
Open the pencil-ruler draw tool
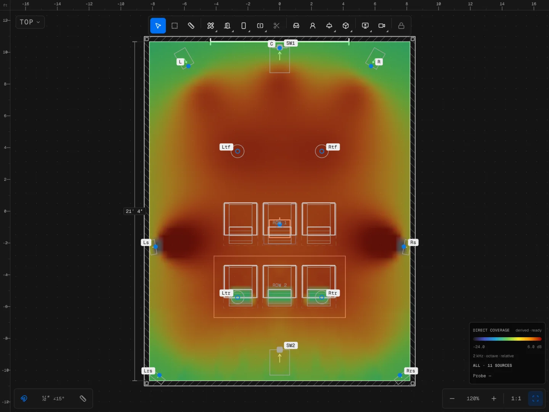pyautogui.click(x=210, y=26)
